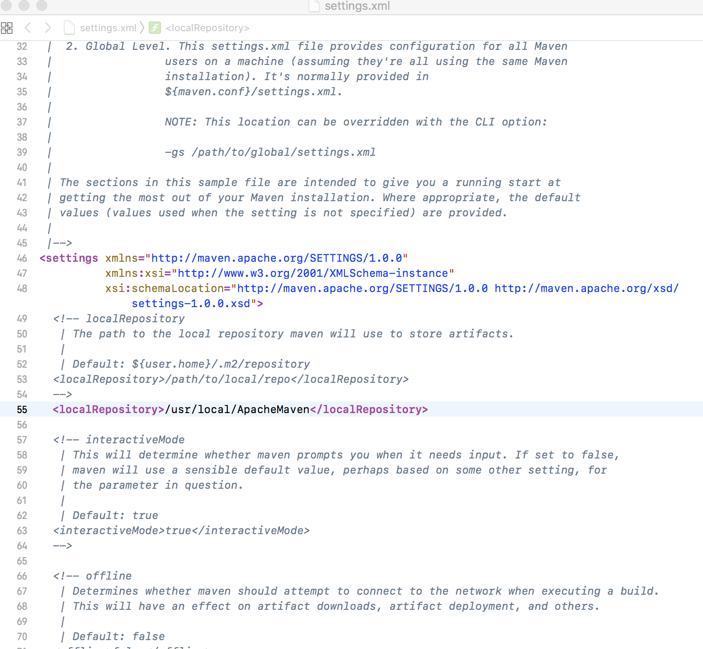Click line number 63 in gutter

click(x=22, y=531)
